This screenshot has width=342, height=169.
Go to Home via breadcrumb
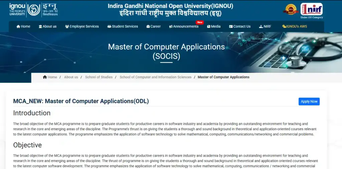52,77
